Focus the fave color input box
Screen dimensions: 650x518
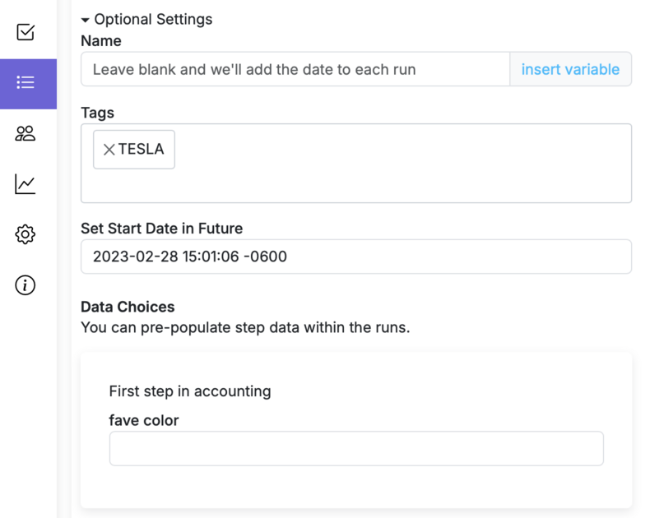356,449
